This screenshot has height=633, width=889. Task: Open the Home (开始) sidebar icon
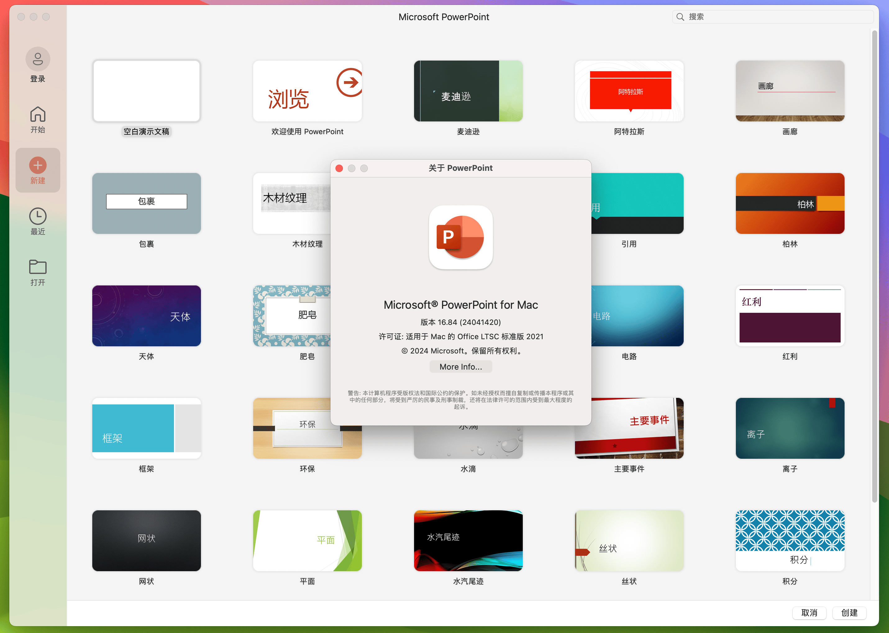tap(38, 114)
